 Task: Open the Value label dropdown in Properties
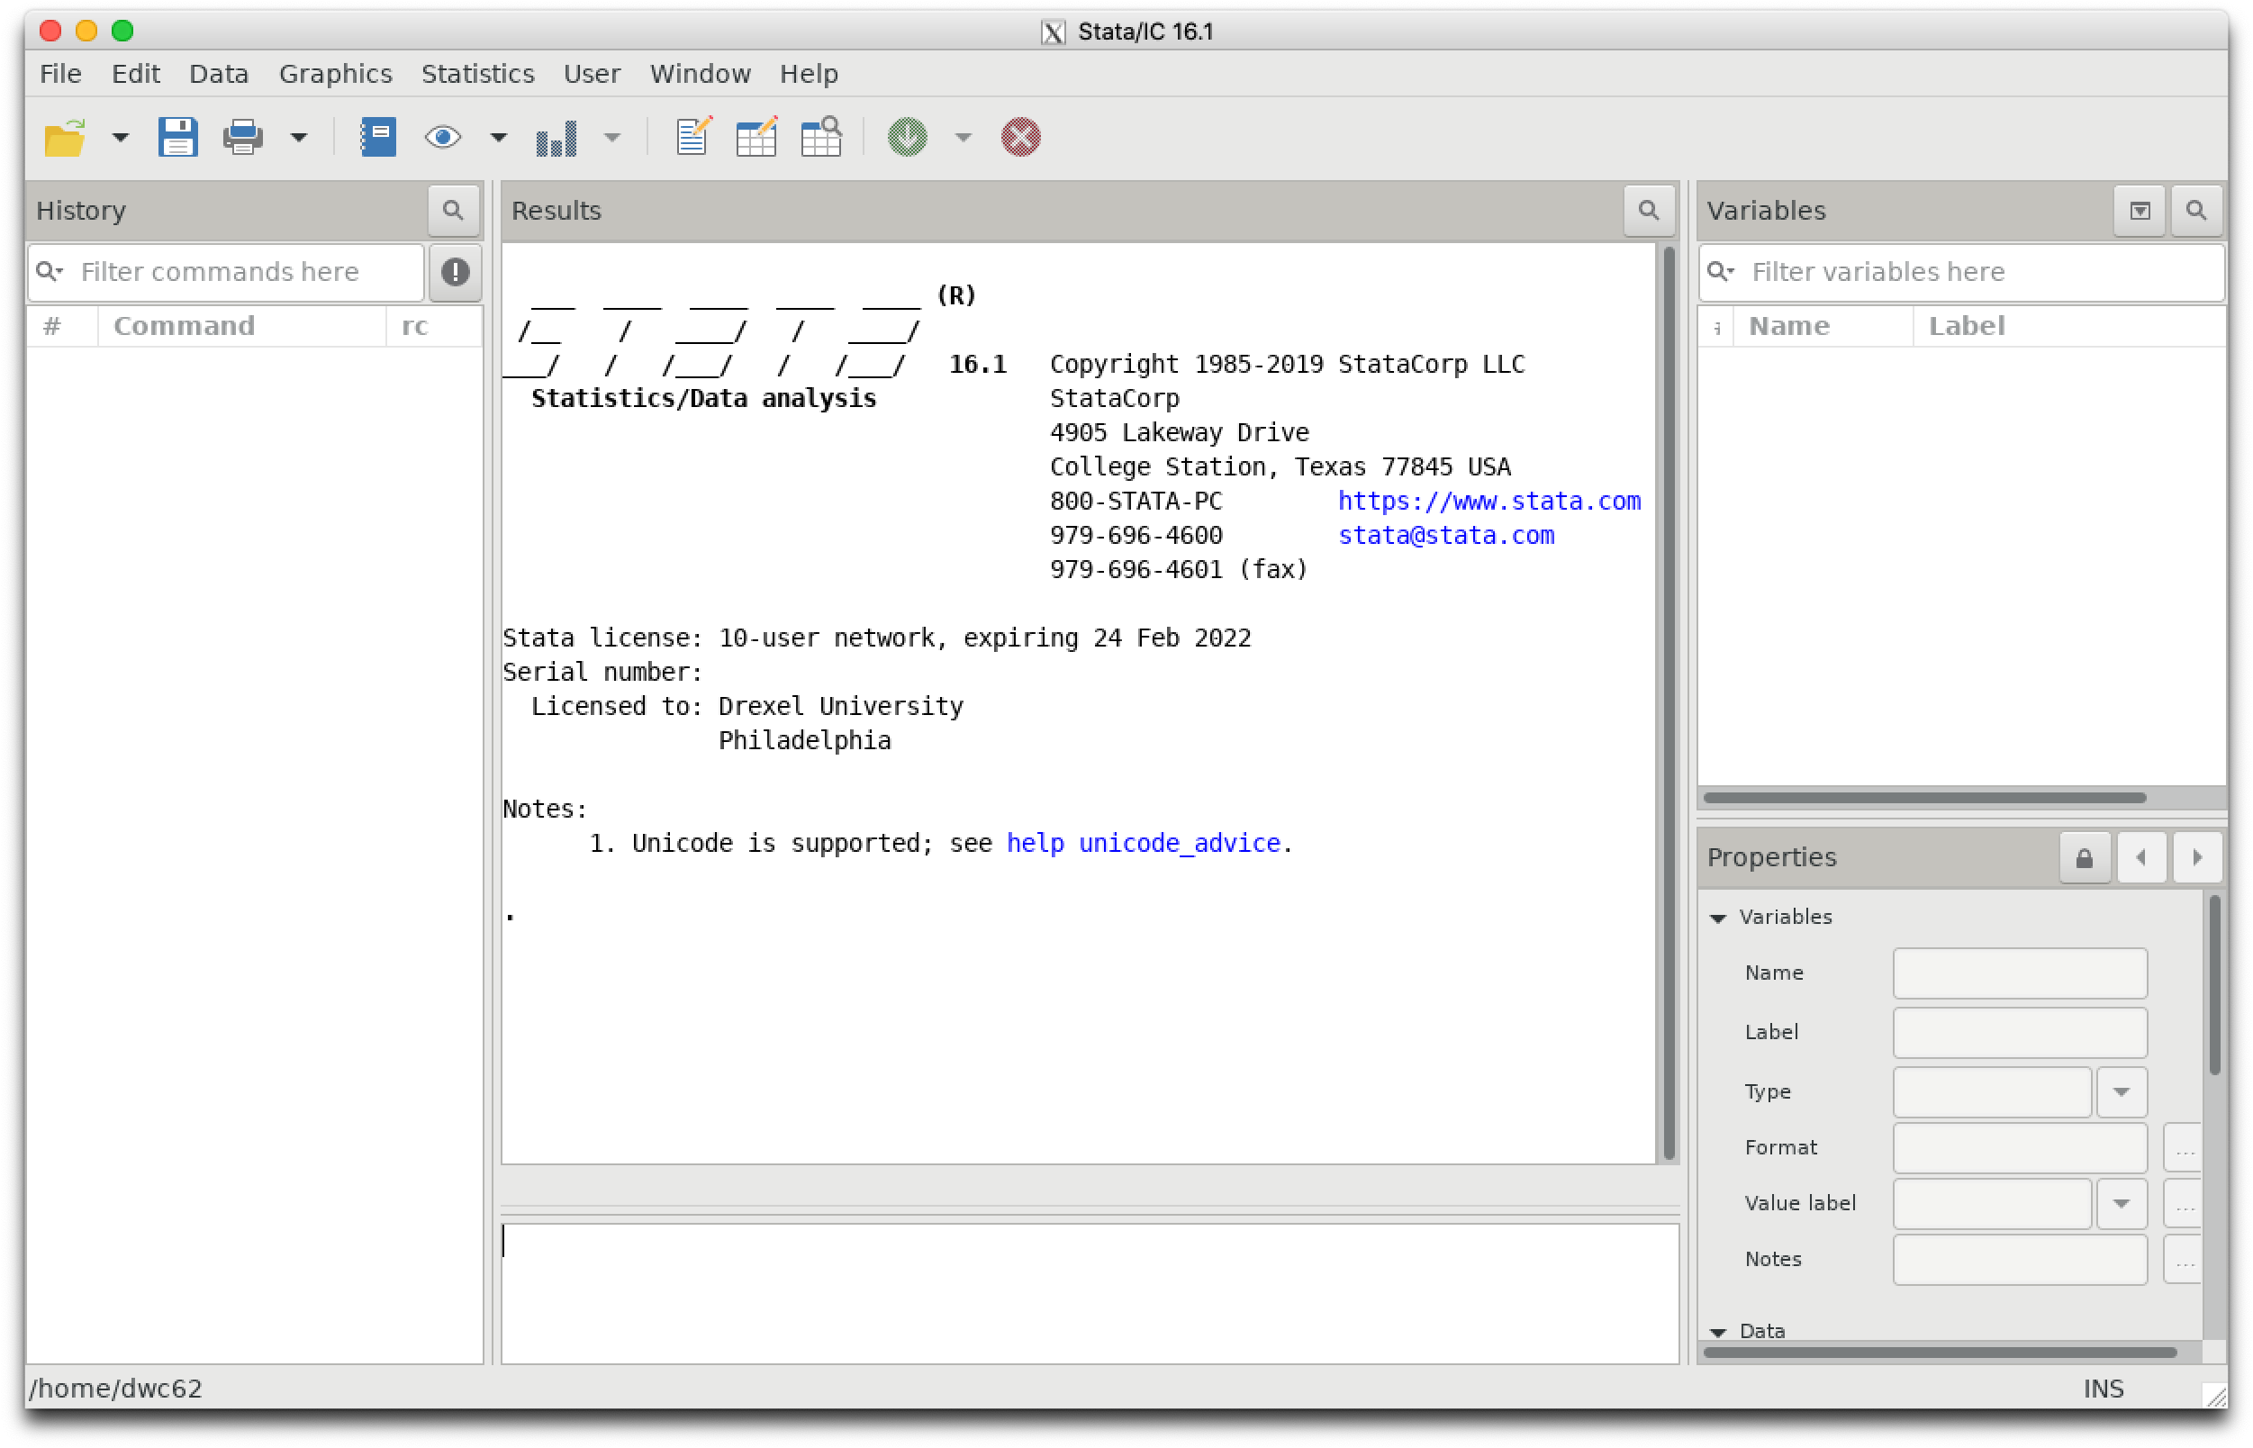pyautogui.click(x=2121, y=1204)
